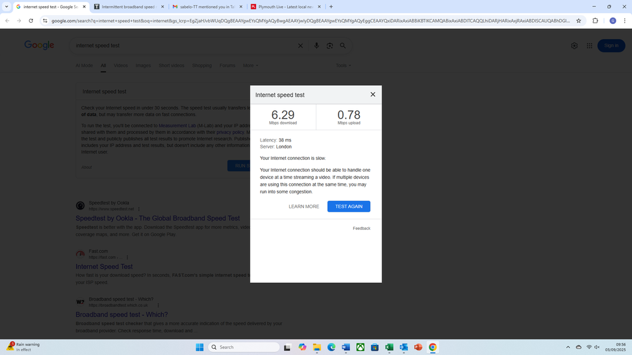Click the TEST AGAIN button
Screen dimensions: 632x355
pos(349,207)
